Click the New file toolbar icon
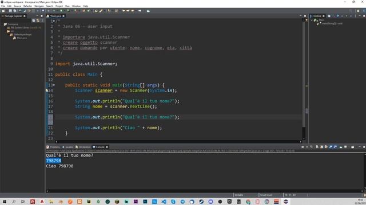Viewport: 366px width, 205px height. [x=3, y=11]
